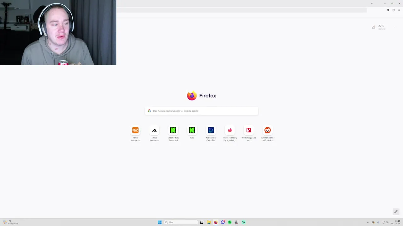Click the tray icon next to hidden icons chevron
Screen dimensions: 403x226
(x=373, y=222)
